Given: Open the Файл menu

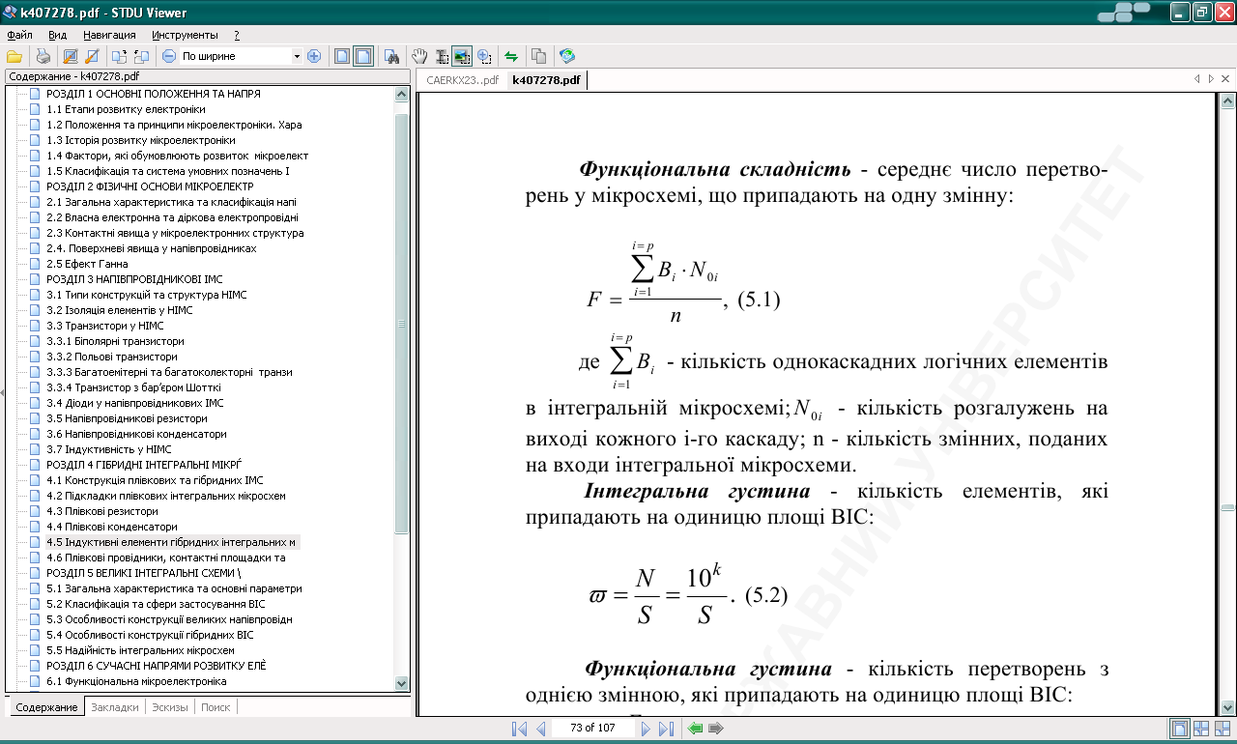Looking at the screenshot, I should (19, 35).
